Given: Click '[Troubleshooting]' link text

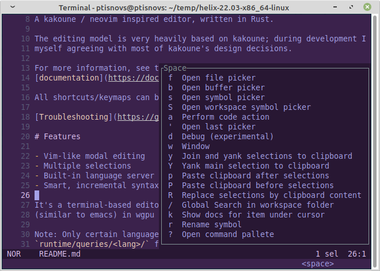Looking at the screenshot, I should pyautogui.click(x=74, y=117).
